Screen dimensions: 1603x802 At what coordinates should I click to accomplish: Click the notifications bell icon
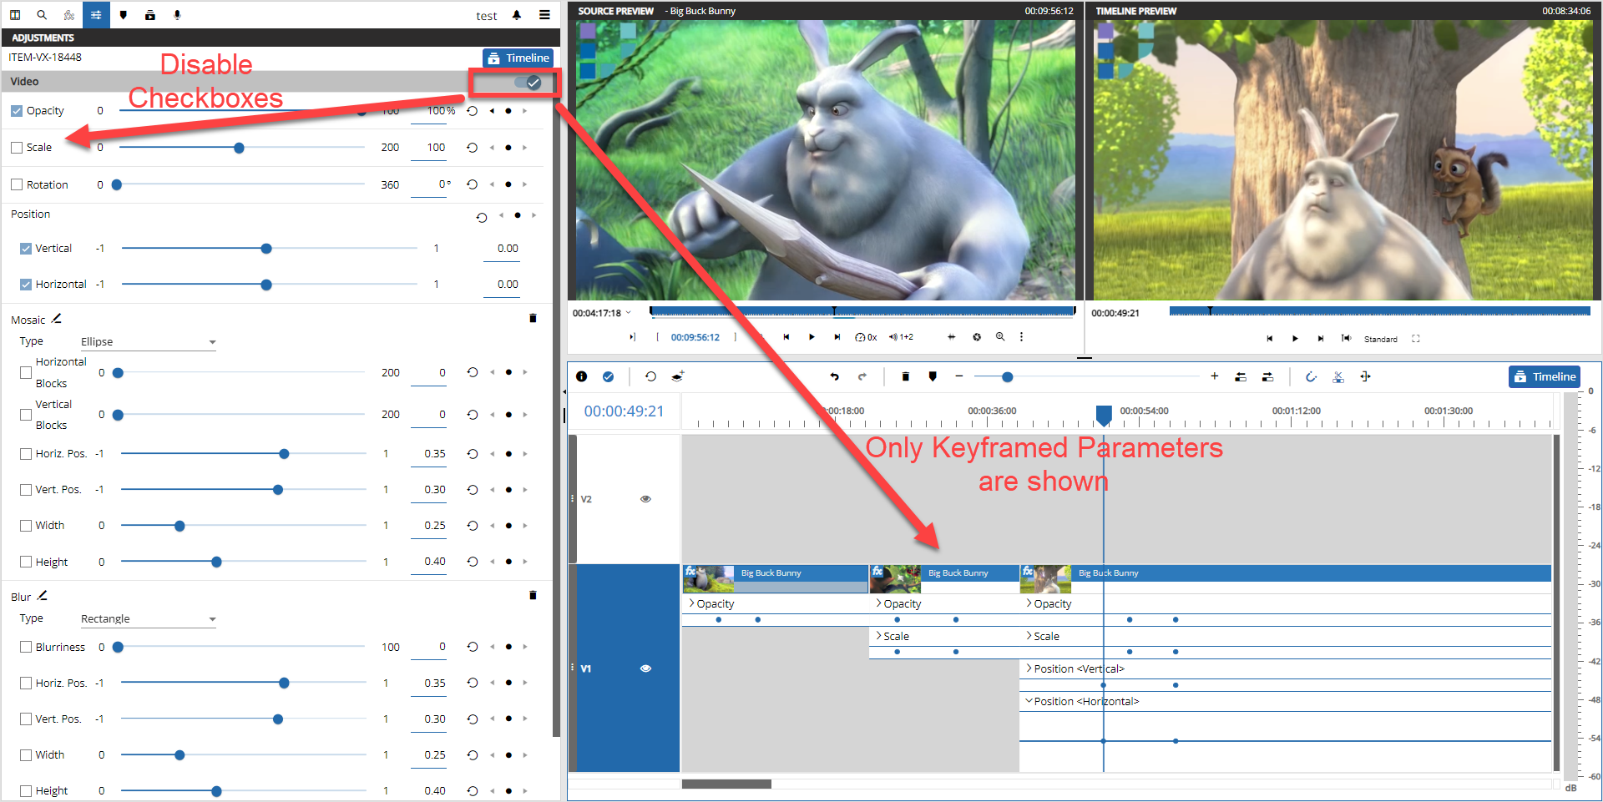(x=517, y=15)
